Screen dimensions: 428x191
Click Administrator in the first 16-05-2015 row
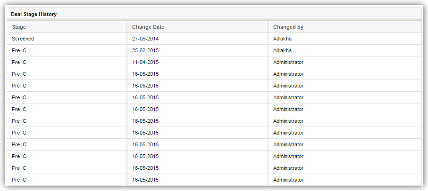point(288,74)
